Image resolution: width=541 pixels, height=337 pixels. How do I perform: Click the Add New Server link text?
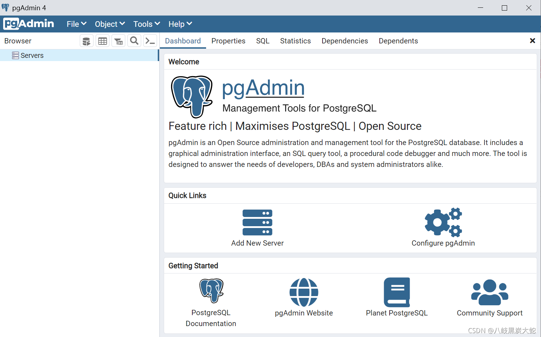click(257, 243)
